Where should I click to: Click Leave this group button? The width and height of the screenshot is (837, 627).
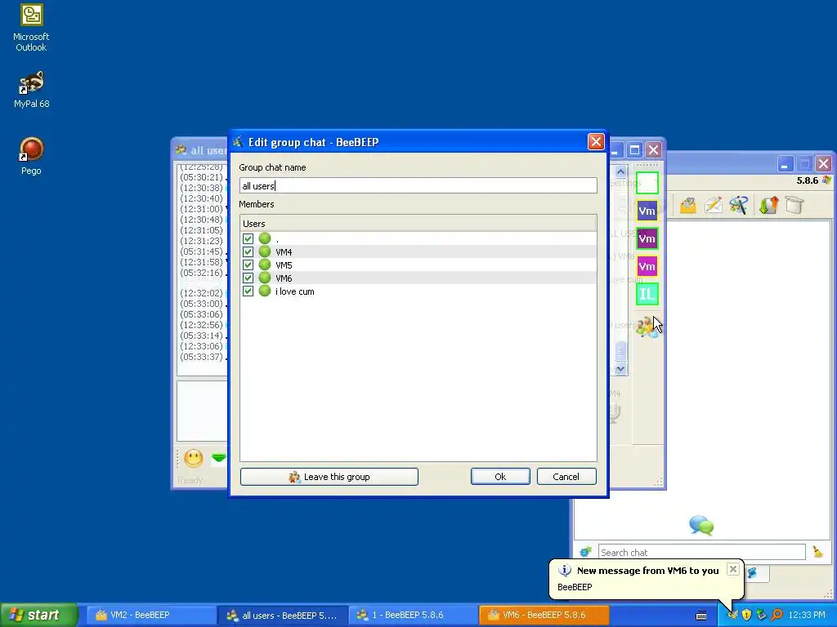(x=329, y=477)
